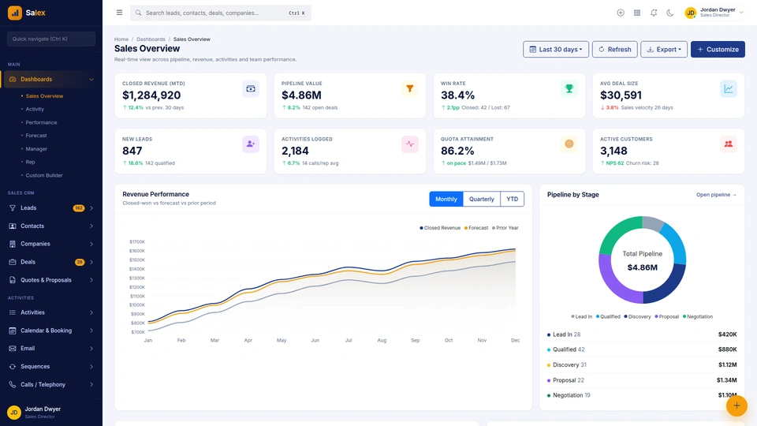
Task: Click the Pipeline Value funnel icon
Action: [x=410, y=89]
